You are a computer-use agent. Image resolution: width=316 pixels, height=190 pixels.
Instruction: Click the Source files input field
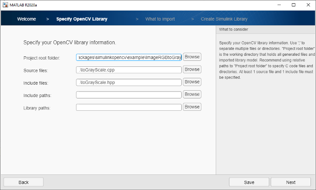pyautogui.click(x=129, y=70)
